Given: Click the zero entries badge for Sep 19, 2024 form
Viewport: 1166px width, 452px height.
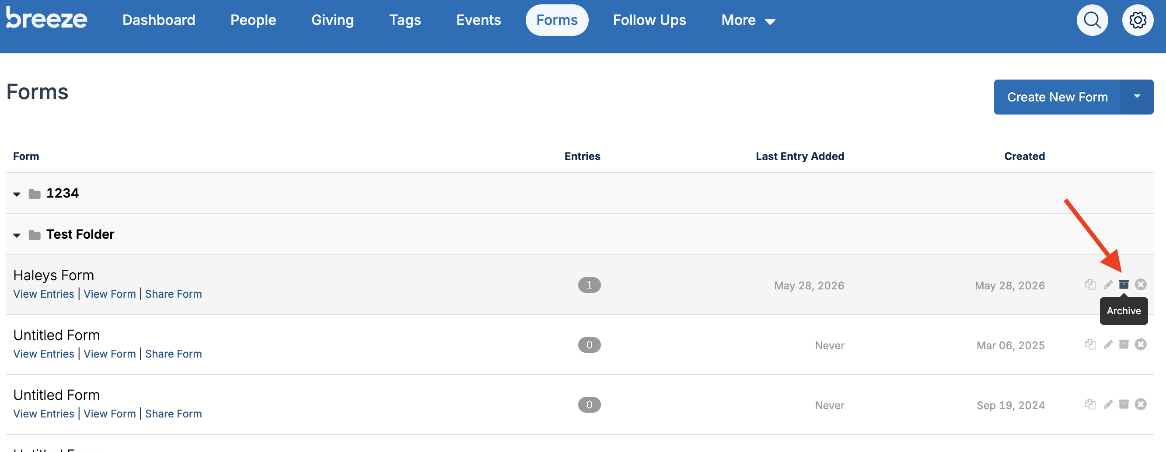Looking at the screenshot, I should coord(589,405).
